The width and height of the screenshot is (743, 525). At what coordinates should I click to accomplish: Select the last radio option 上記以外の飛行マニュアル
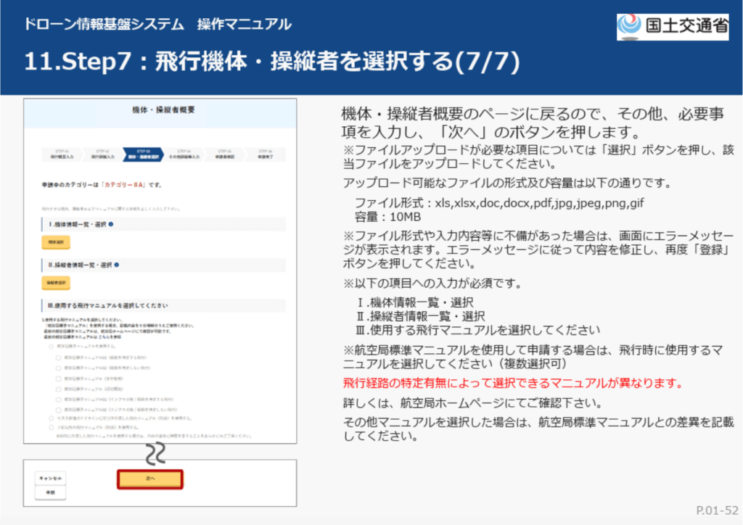click(x=51, y=429)
